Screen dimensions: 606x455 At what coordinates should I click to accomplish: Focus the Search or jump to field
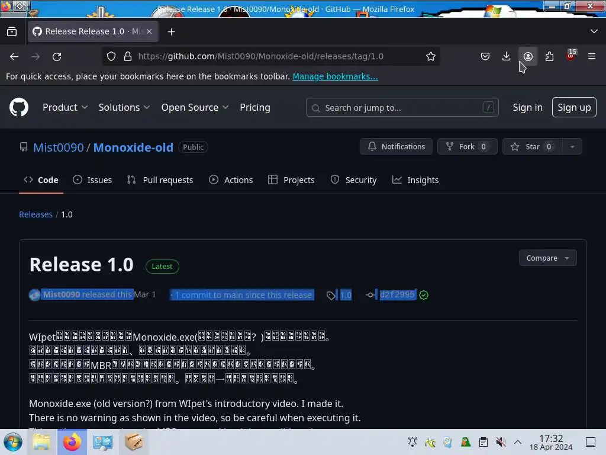click(402, 108)
